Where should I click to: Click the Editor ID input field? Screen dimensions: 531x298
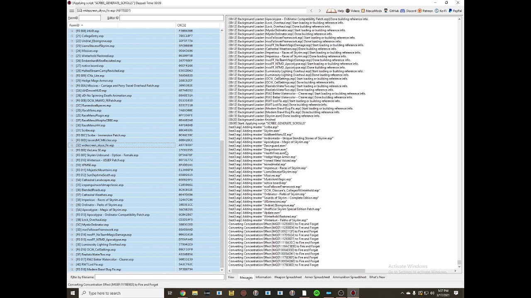(171, 18)
